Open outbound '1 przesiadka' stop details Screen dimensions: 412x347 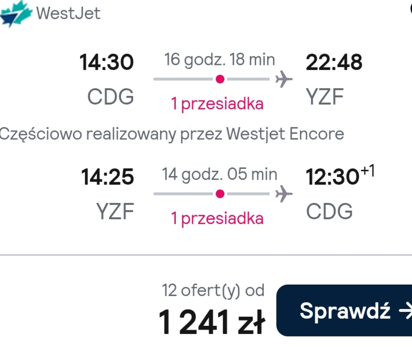(217, 104)
